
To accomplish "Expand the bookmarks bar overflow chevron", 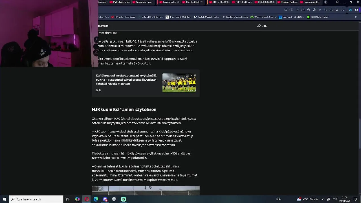I will (356, 17).
